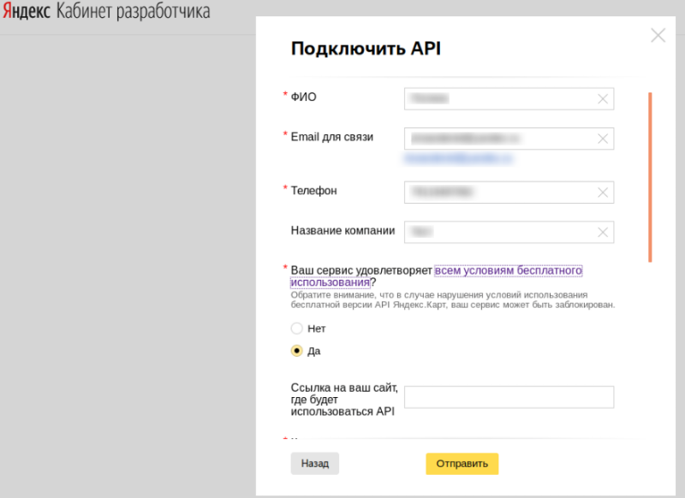Focus the Телефон input field
This screenshot has height=498, width=685.
coord(509,193)
